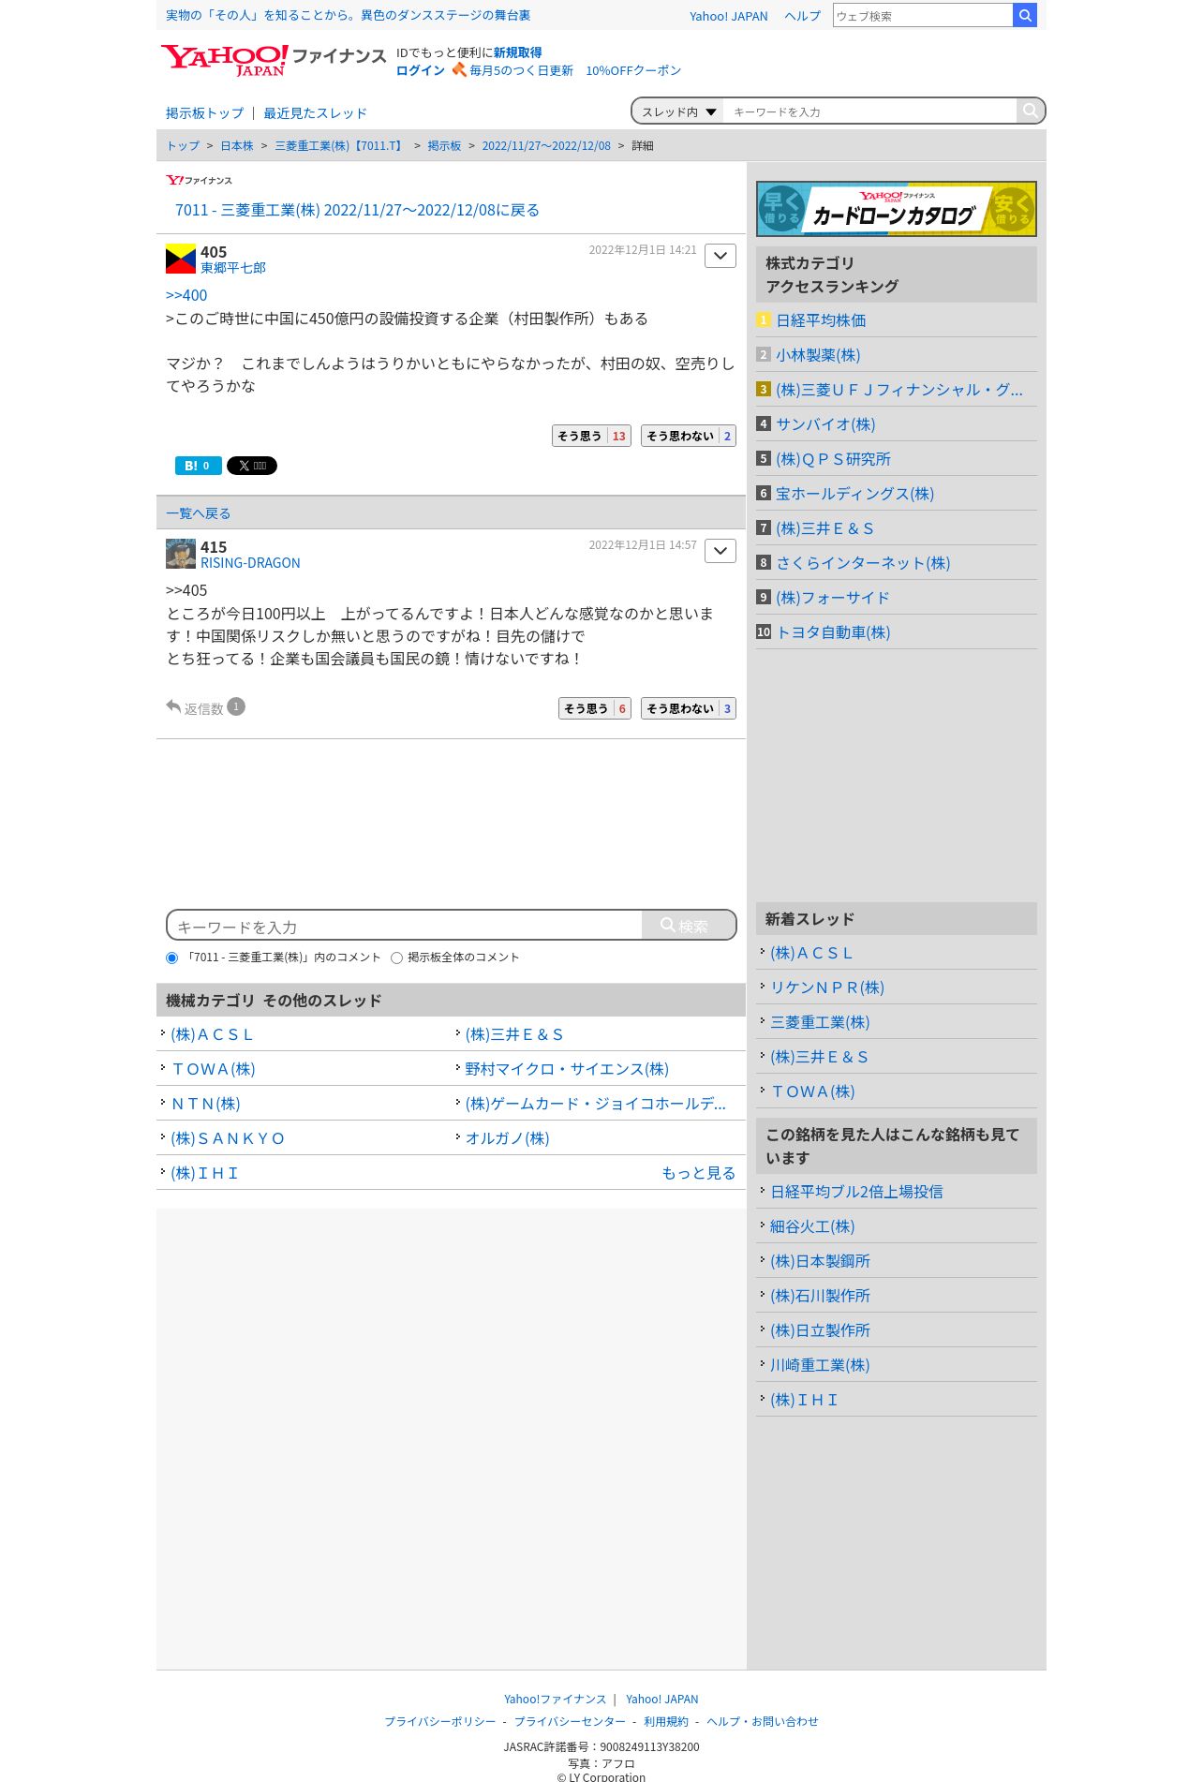Click the blue web search magnifier button

(1025, 15)
